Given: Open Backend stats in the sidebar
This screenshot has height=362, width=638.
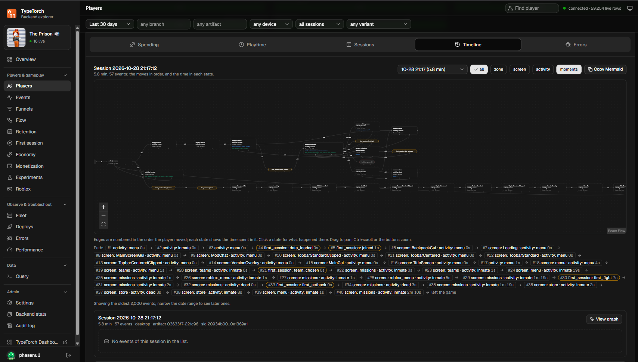Looking at the screenshot, I should pyautogui.click(x=37, y=314).
